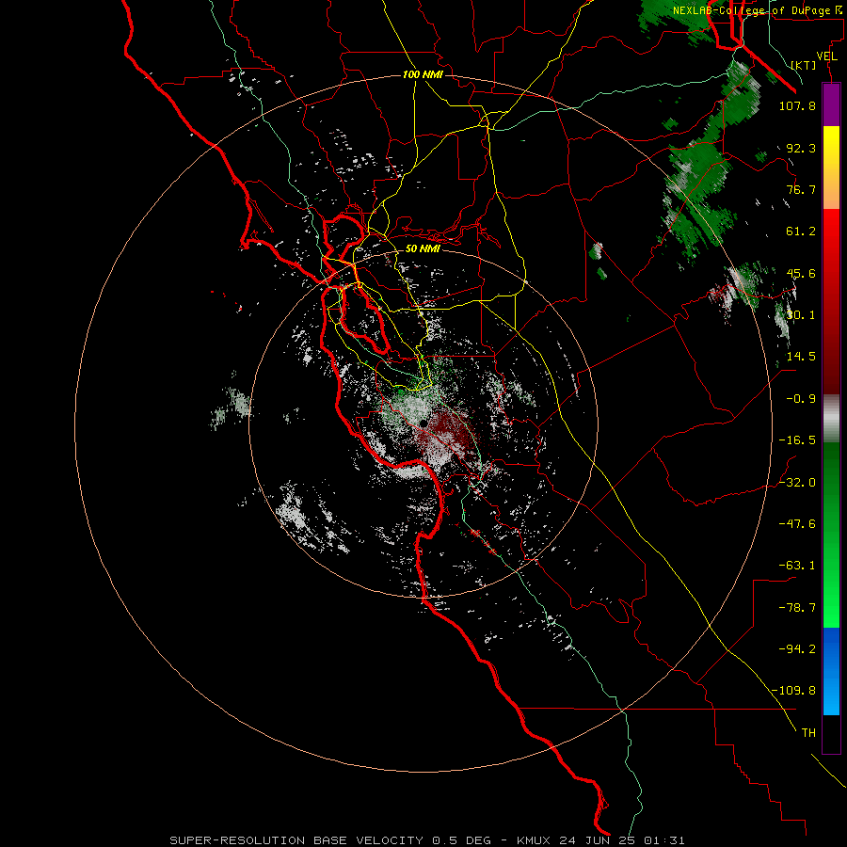Viewport: 847px width, 847px height.
Task: Click the 76.7 legend value
Action: tap(801, 189)
